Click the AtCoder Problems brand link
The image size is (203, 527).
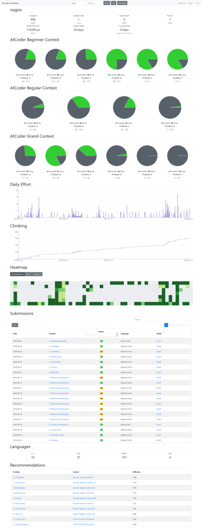click(9, 3)
